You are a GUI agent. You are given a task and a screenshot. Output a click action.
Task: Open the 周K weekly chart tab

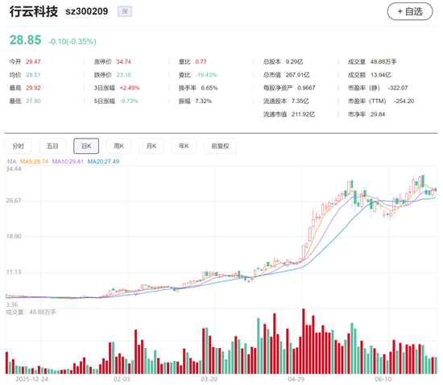click(x=118, y=146)
